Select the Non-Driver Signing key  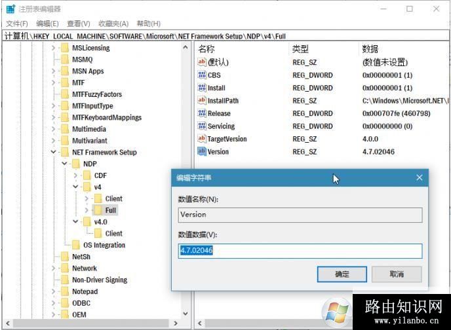100,280
